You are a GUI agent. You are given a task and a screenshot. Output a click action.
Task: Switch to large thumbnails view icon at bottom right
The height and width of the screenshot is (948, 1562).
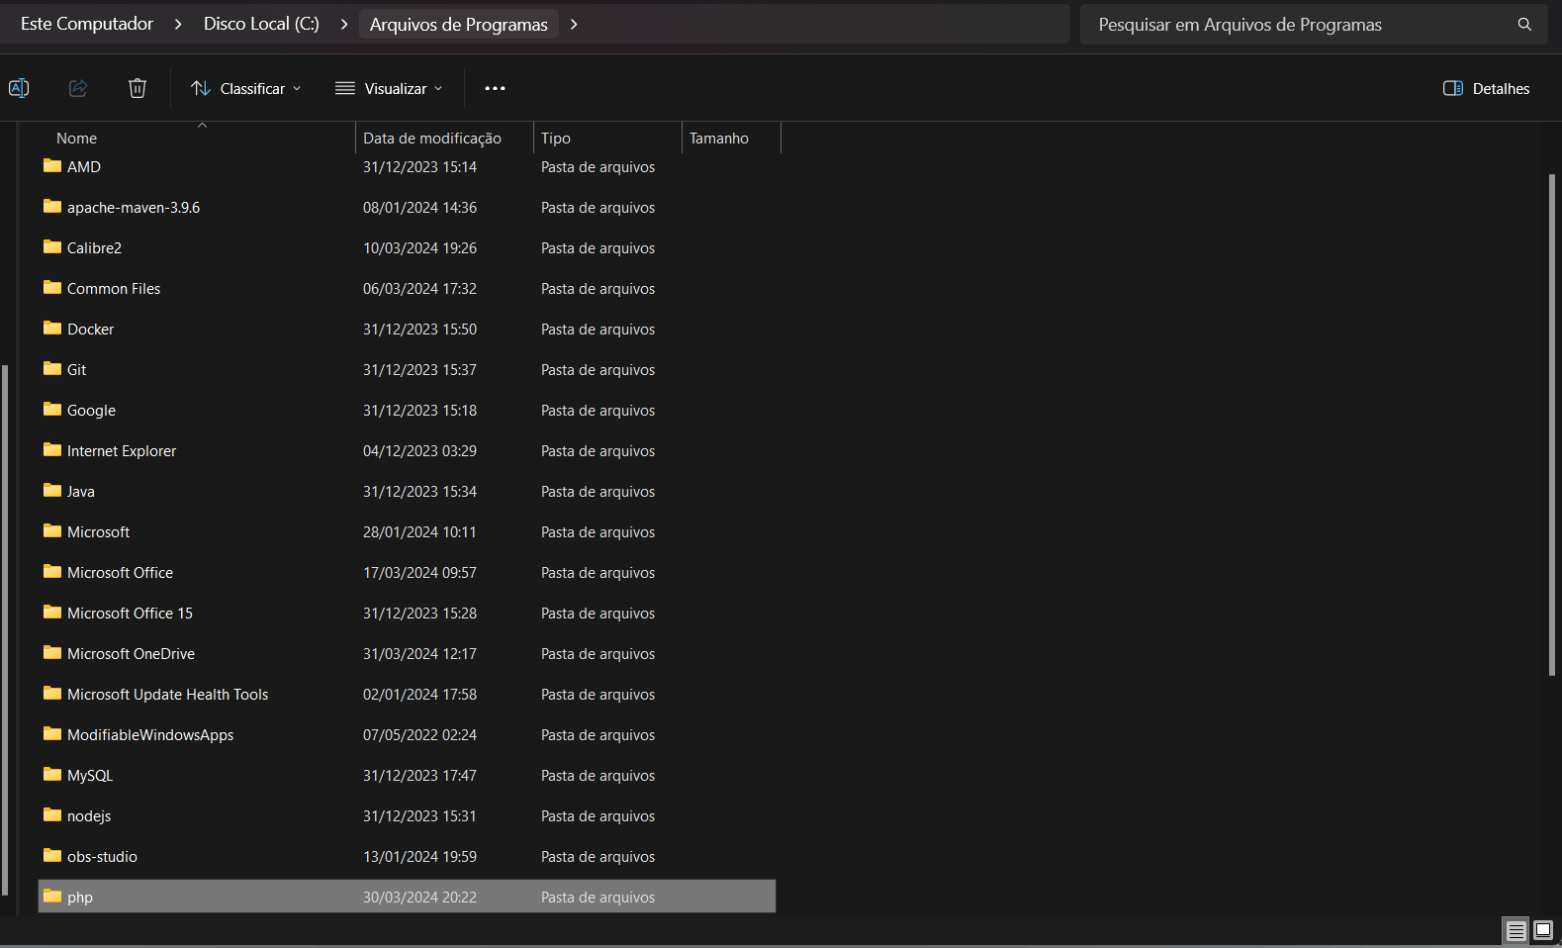1542,930
